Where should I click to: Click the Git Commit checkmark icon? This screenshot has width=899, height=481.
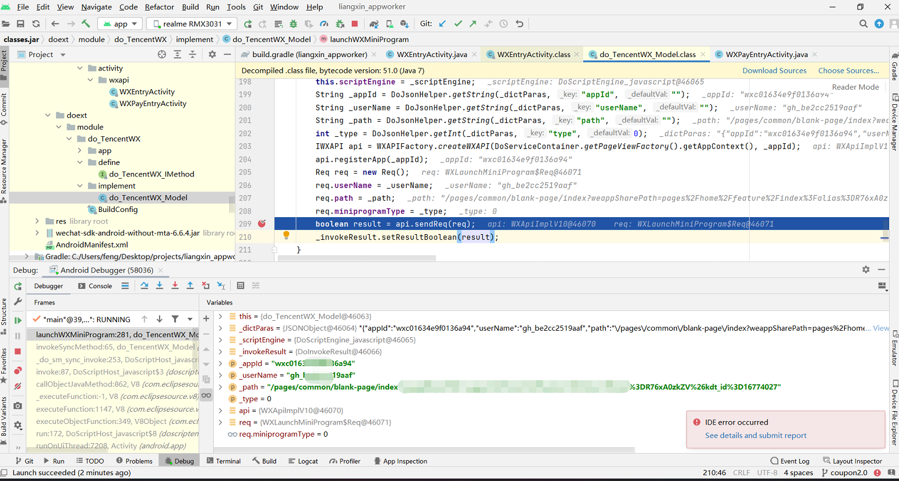458,24
